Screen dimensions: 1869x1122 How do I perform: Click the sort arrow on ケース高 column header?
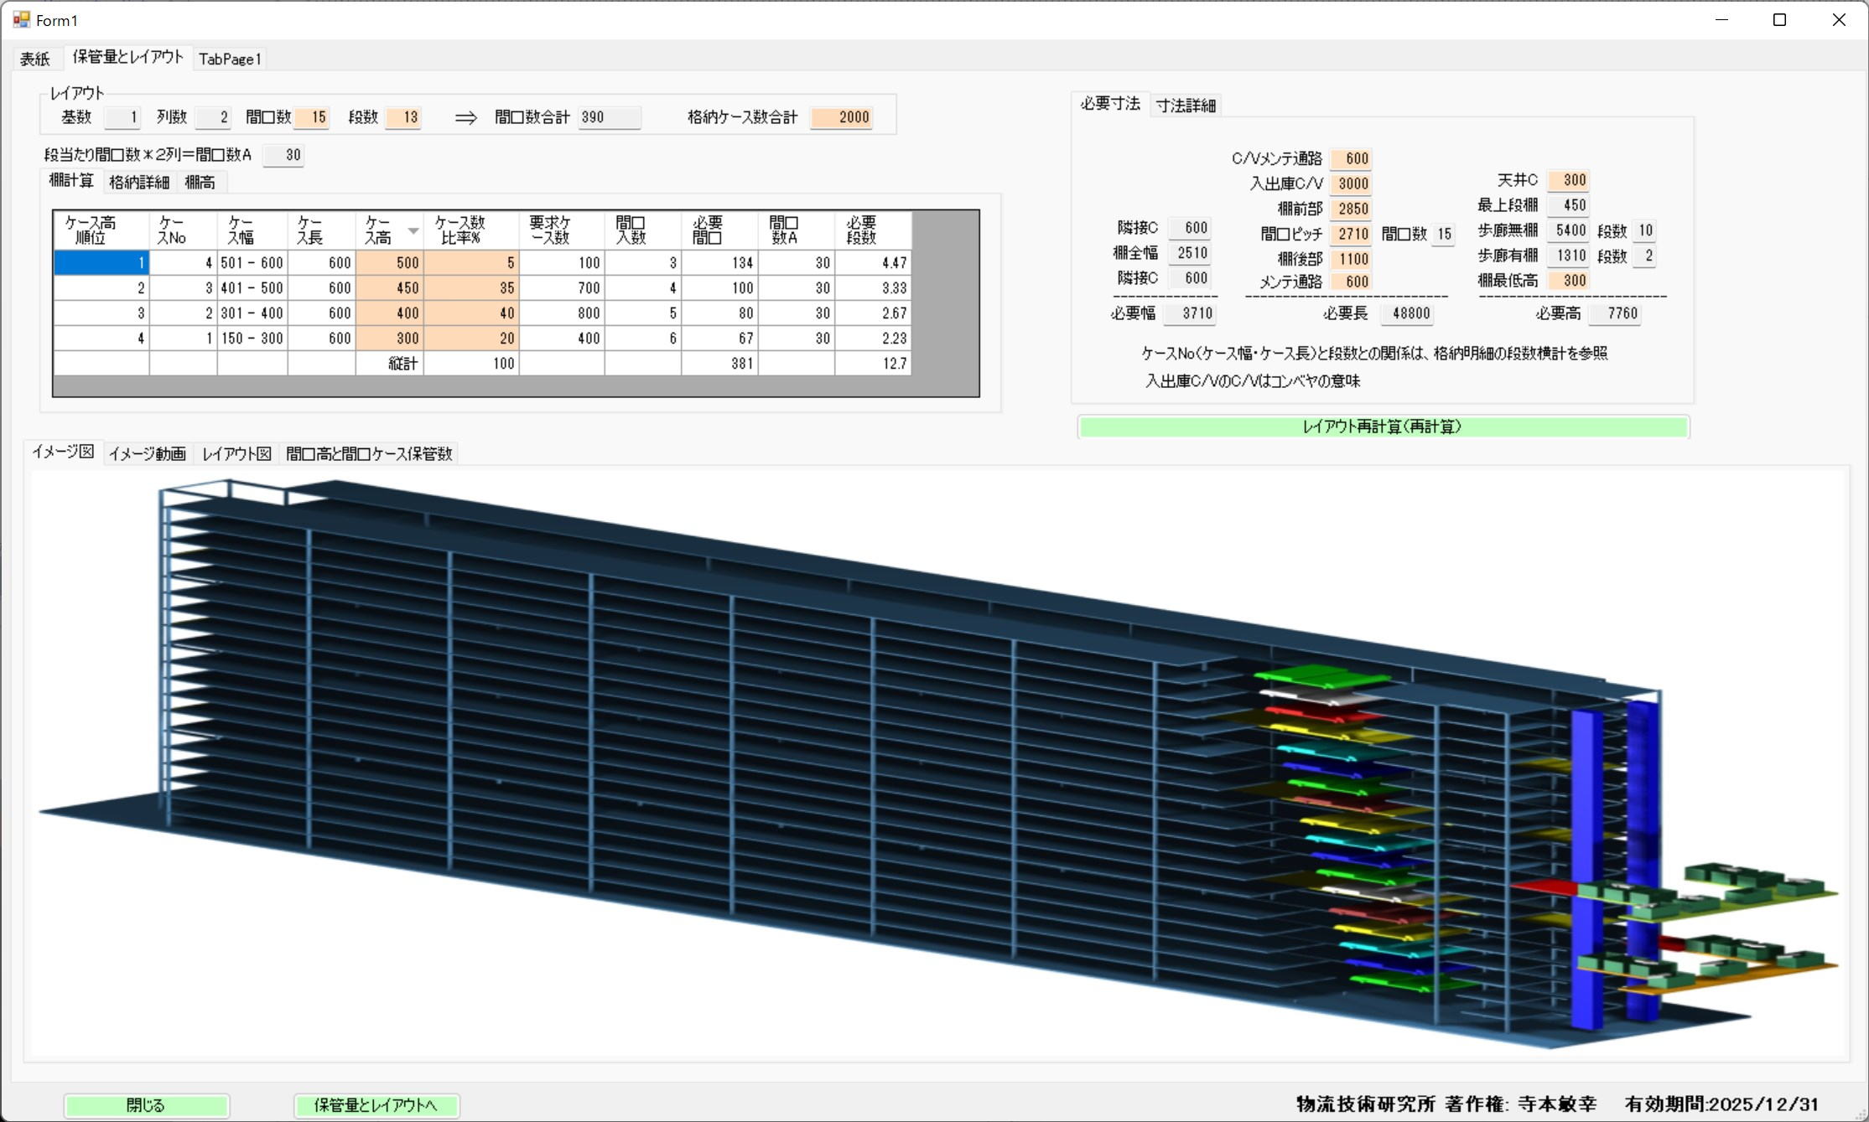point(413,230)
